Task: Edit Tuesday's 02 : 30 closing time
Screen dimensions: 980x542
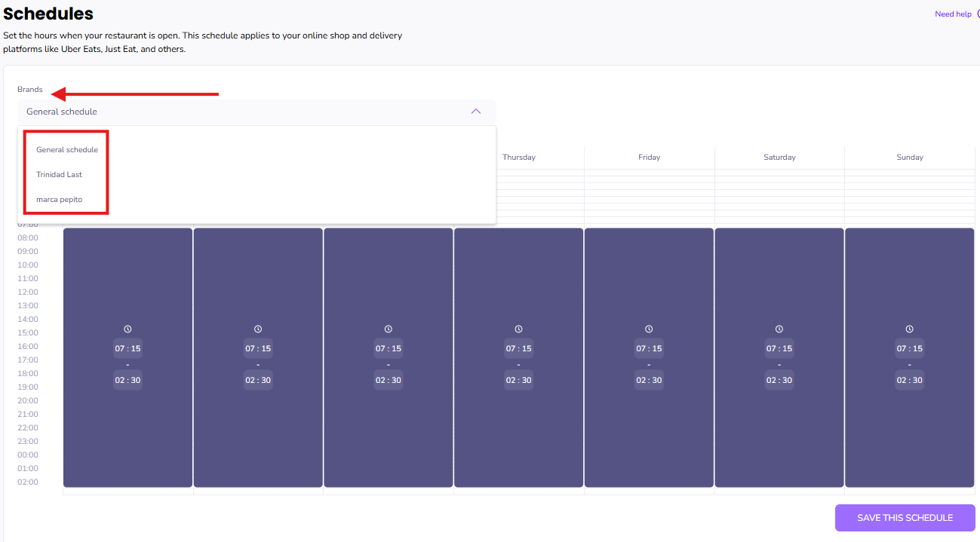Action: pyautogui.click(x=258, y=380)
